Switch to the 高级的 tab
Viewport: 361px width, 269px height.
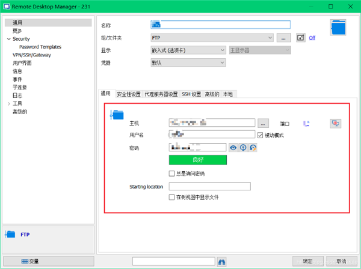point(212,94)
